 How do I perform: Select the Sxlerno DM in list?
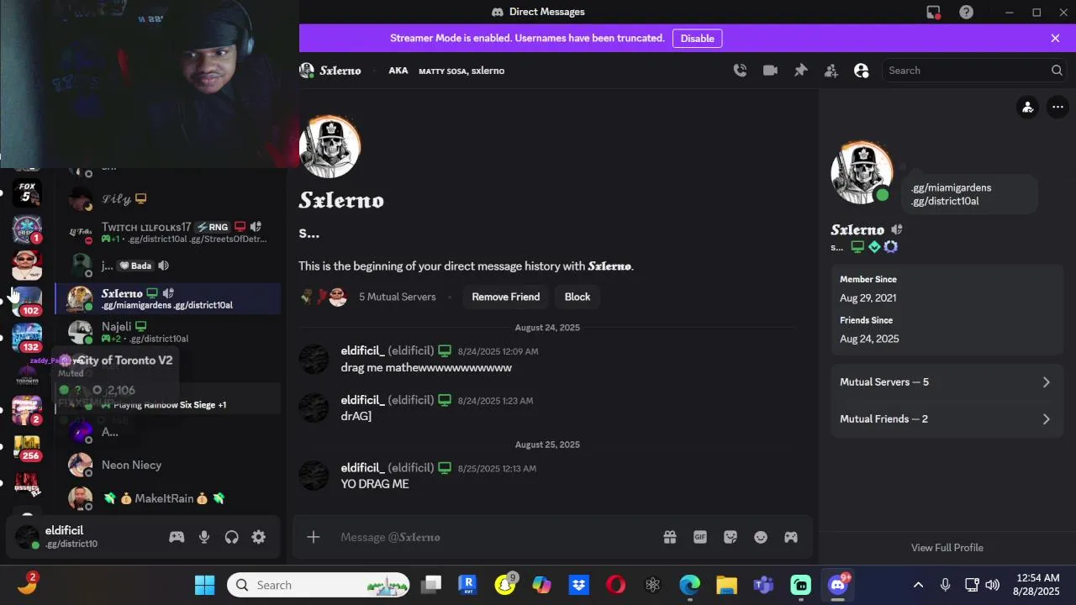click(x=168, y=298)
